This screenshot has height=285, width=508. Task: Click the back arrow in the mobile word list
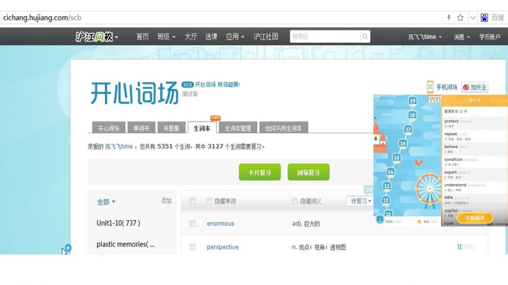(446, 100)
